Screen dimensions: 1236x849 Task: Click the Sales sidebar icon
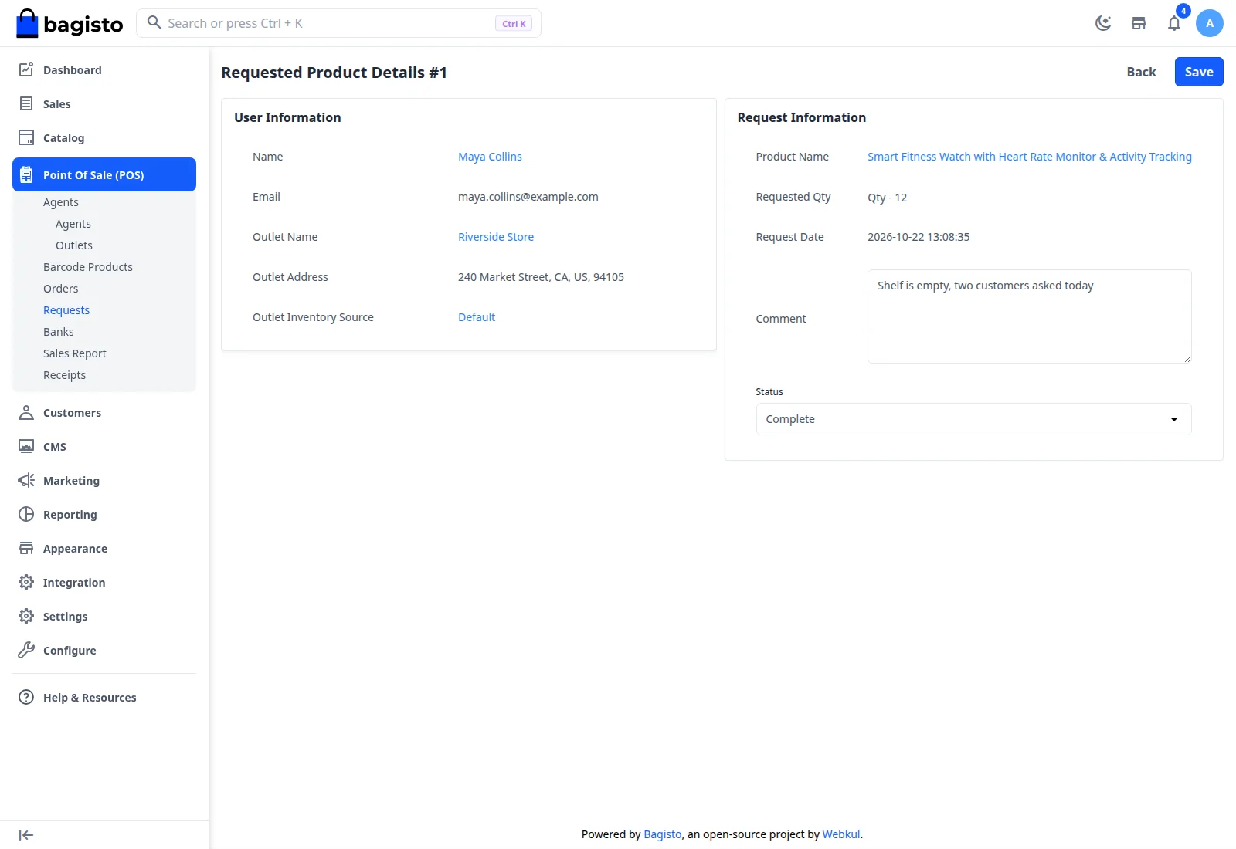click(26, 103)
